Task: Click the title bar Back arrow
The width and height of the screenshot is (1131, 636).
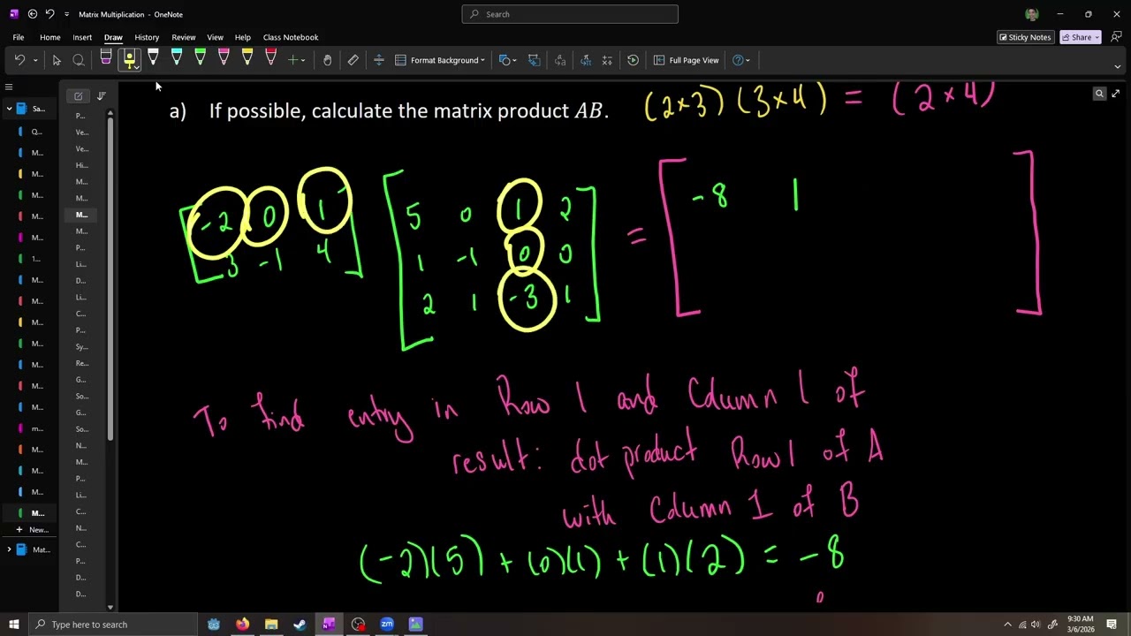Action: [33, 14]
